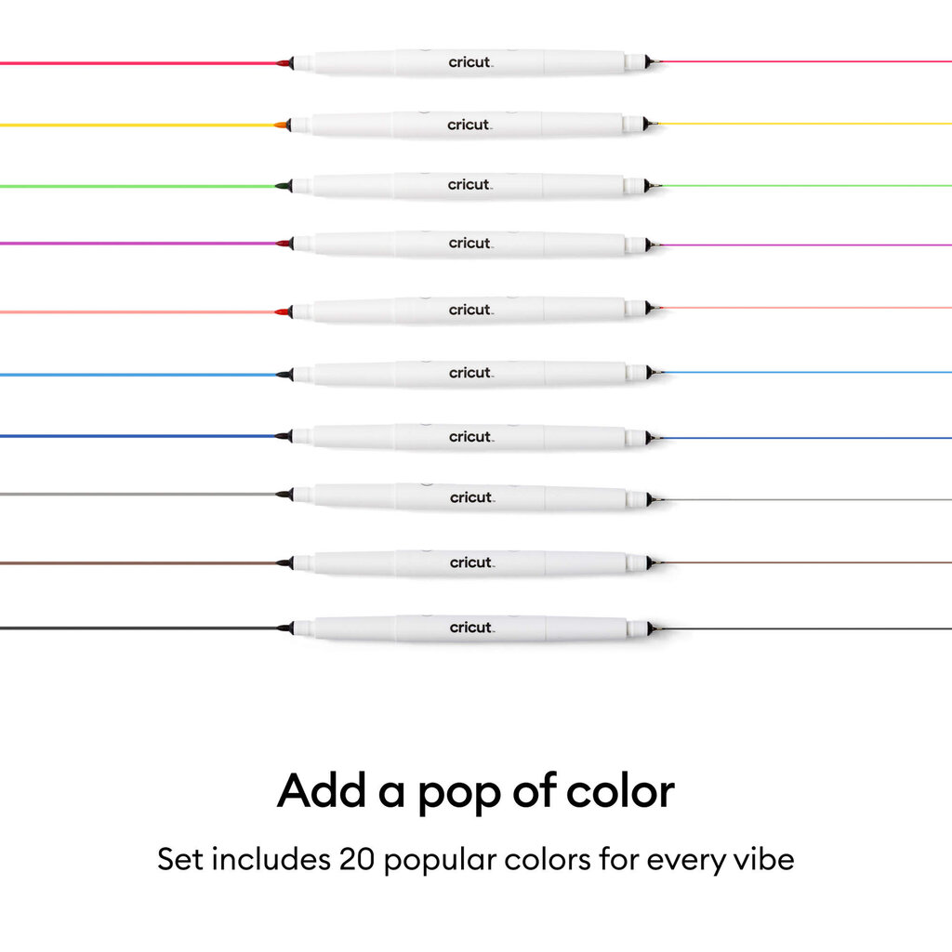Screen dimensions: 952x952
Task: Click the cricut logo on the yellow pen
Action: point(469,125)
